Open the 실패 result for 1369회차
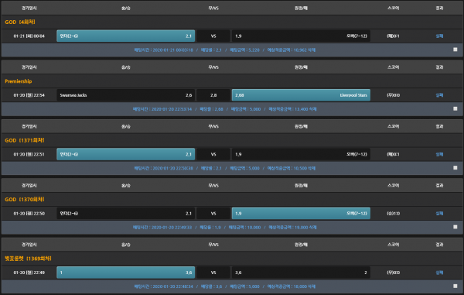Image resolution: width=464 pixels, height=295 pixels. click(439, 273)
